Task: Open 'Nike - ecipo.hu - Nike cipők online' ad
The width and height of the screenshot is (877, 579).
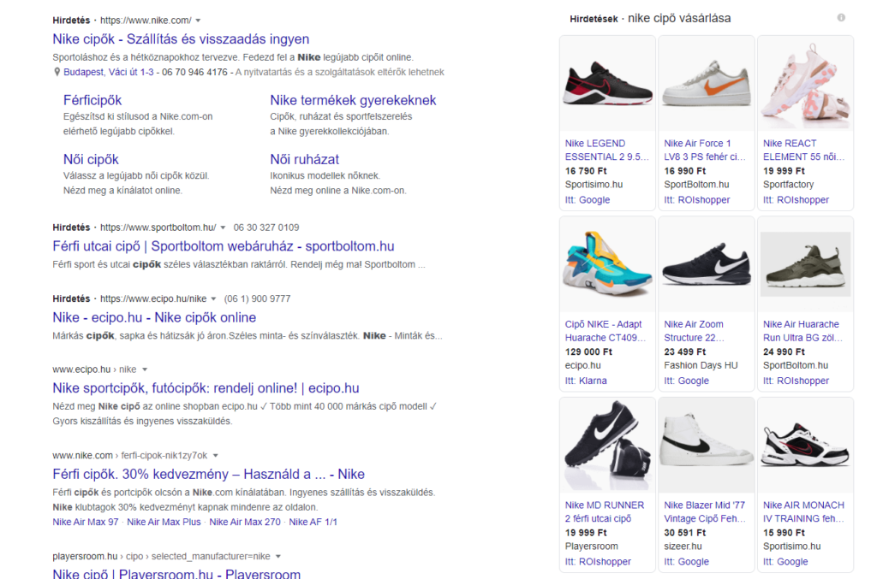Action: pyautogui.click(x=154, y=317)
